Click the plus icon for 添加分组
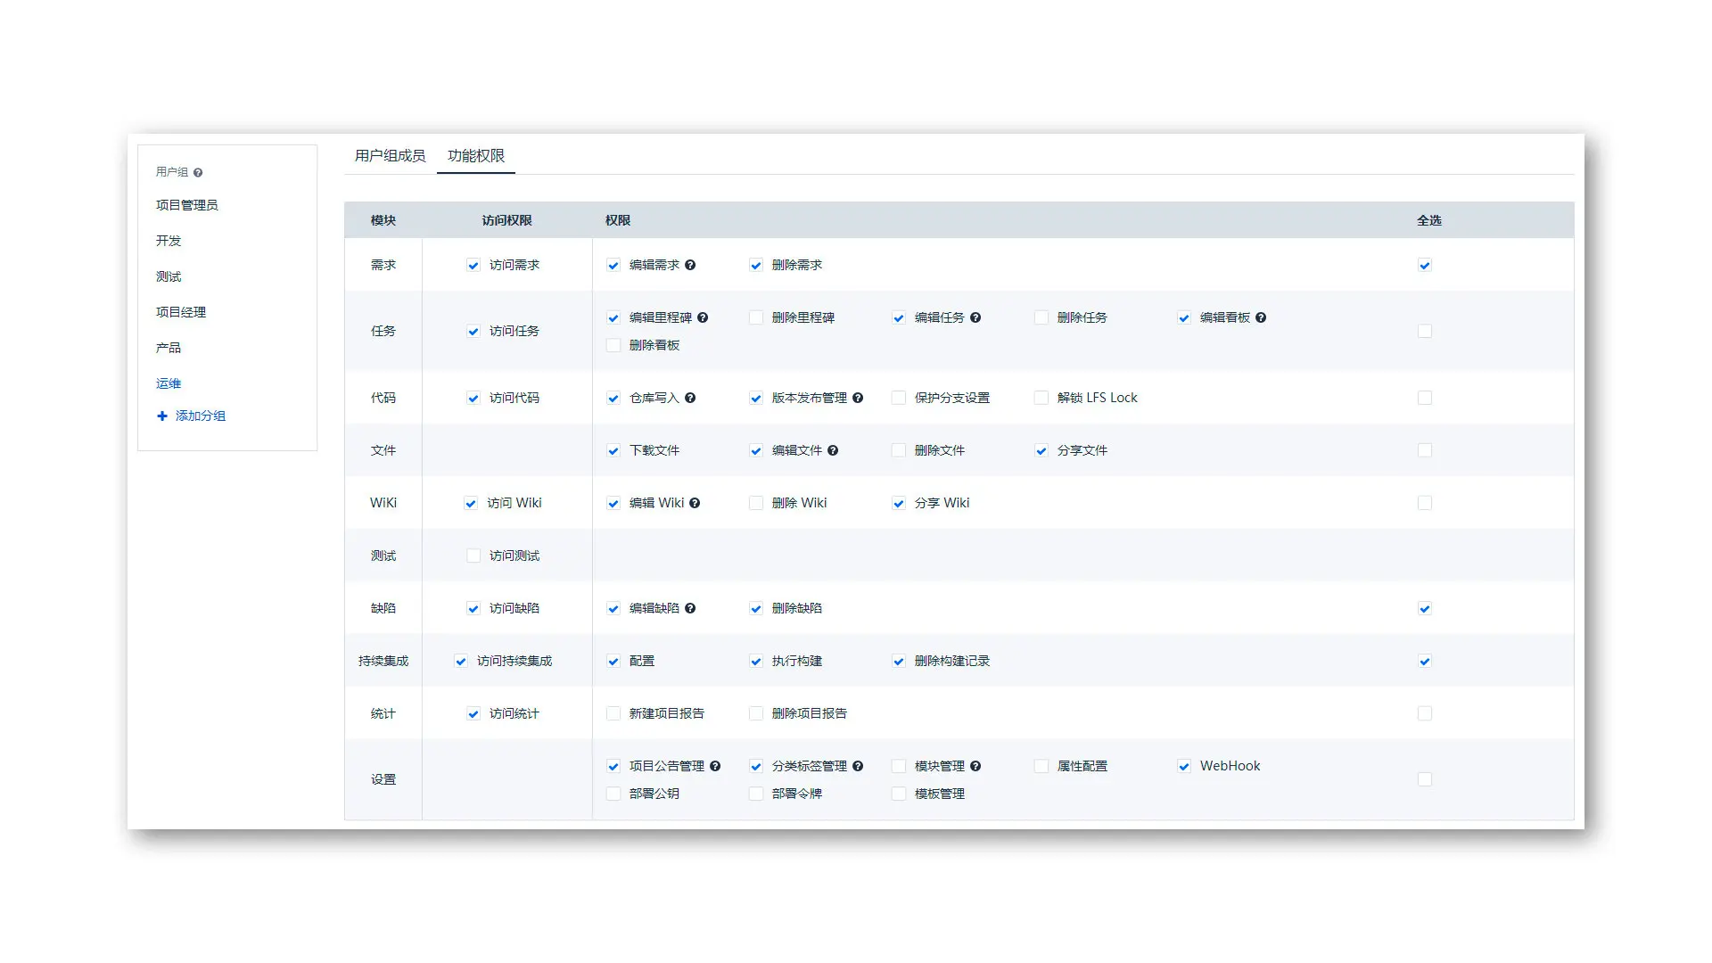Image resolution: width=1712 pixels, height=963 pixels. pos(162,416)
